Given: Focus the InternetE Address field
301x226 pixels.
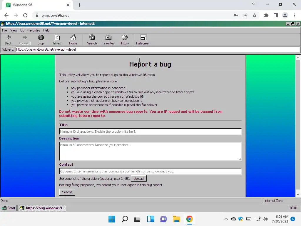Looking at the screenshot, I should click(158, 49).
